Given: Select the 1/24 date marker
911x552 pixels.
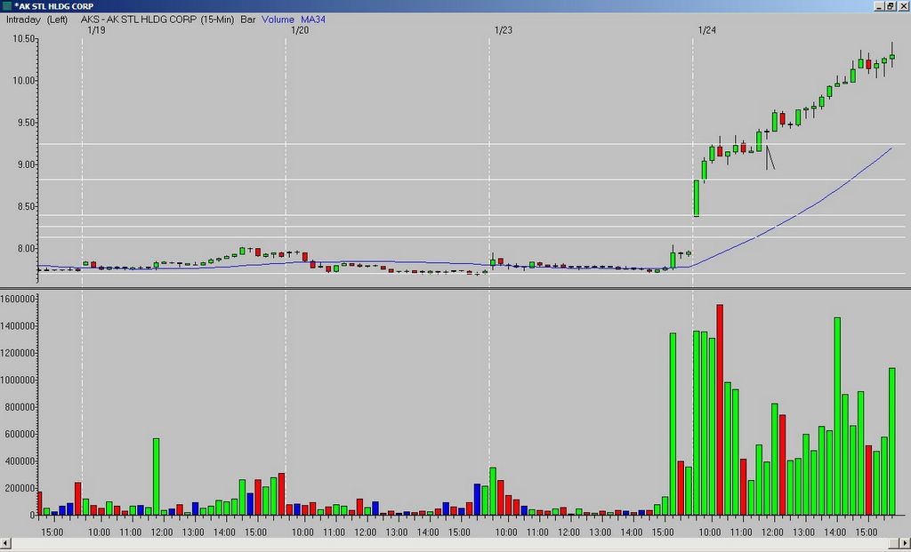Looking at the screenshot, I should click(x=707, y=30).
